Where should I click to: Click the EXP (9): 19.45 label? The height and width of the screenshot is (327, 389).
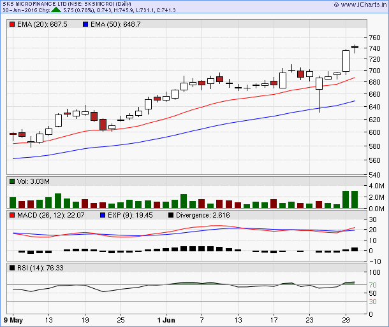tap(130, 215)
